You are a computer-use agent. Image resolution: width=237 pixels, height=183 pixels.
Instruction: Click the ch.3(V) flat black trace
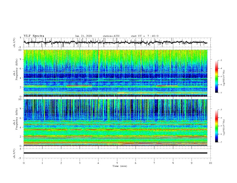tap(115, 153)
